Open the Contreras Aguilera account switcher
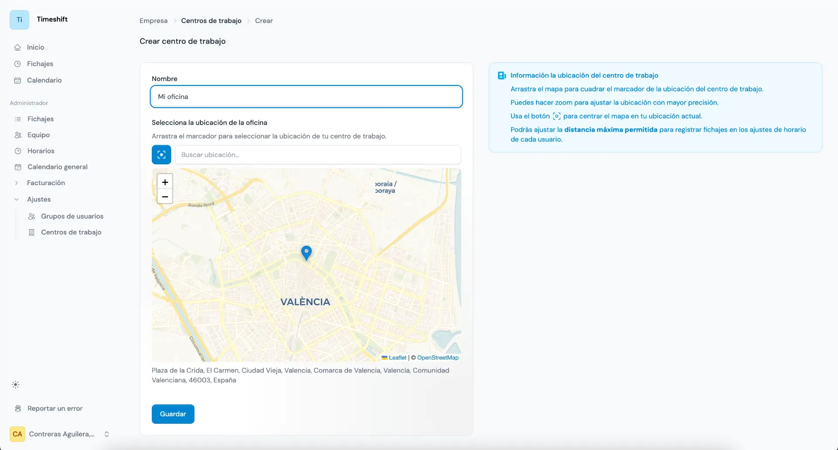The width and height of the screenshot is (838, 450). click(106, 434)
